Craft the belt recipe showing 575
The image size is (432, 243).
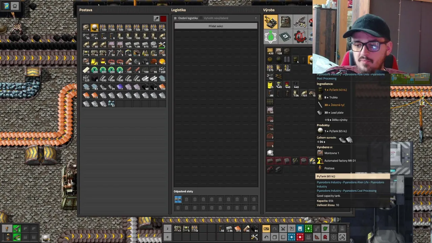pos(270,68)
